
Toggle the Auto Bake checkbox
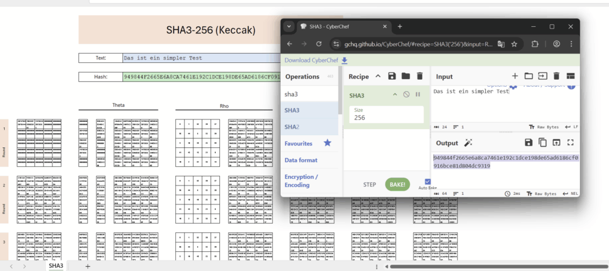coord(428,181)
